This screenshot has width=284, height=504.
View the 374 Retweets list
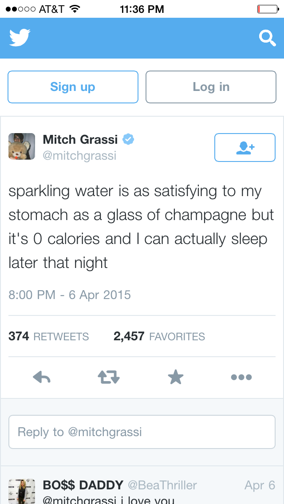point(49,336)
